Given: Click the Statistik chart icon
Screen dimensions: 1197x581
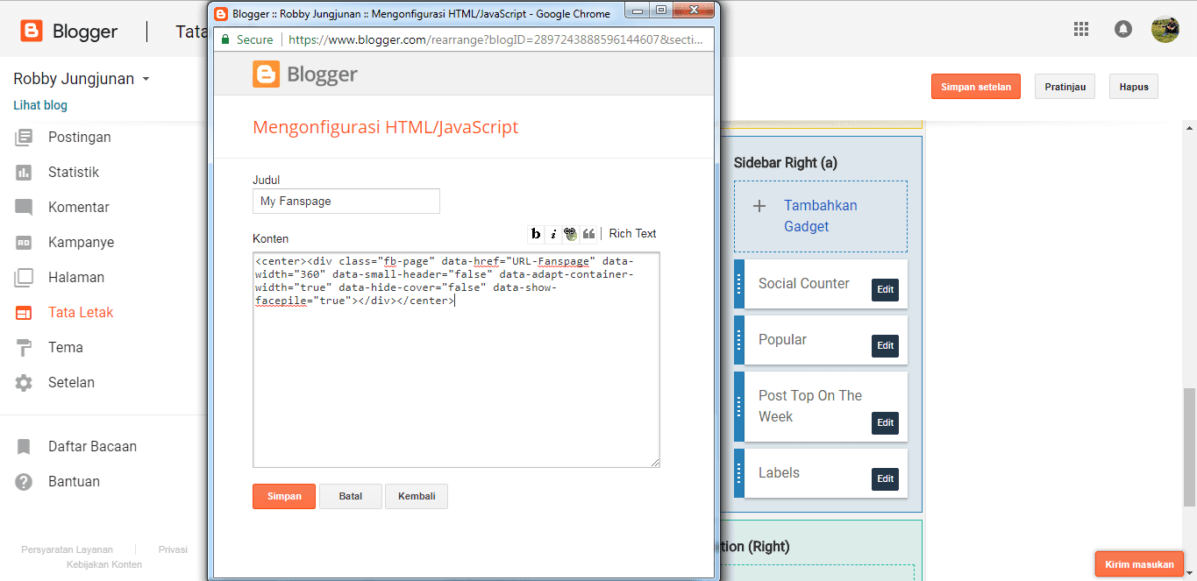Looking at the screenshot, I should (x=24, y=172).
